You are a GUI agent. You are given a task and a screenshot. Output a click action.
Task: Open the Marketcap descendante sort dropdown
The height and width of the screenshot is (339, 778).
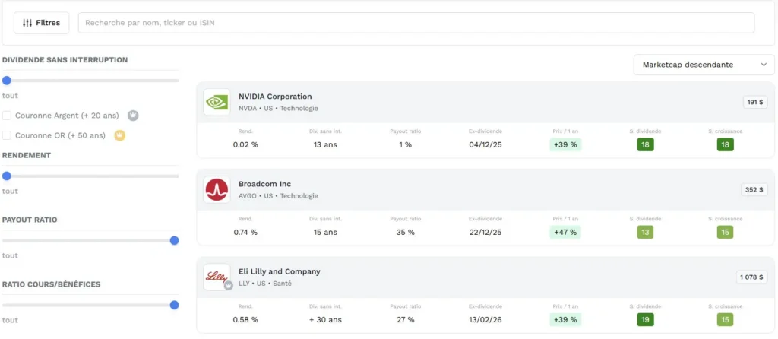tap(704, 65)
